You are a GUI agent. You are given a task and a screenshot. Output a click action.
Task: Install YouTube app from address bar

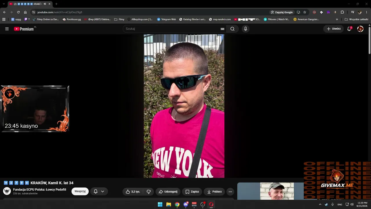[x=299, y=12]
